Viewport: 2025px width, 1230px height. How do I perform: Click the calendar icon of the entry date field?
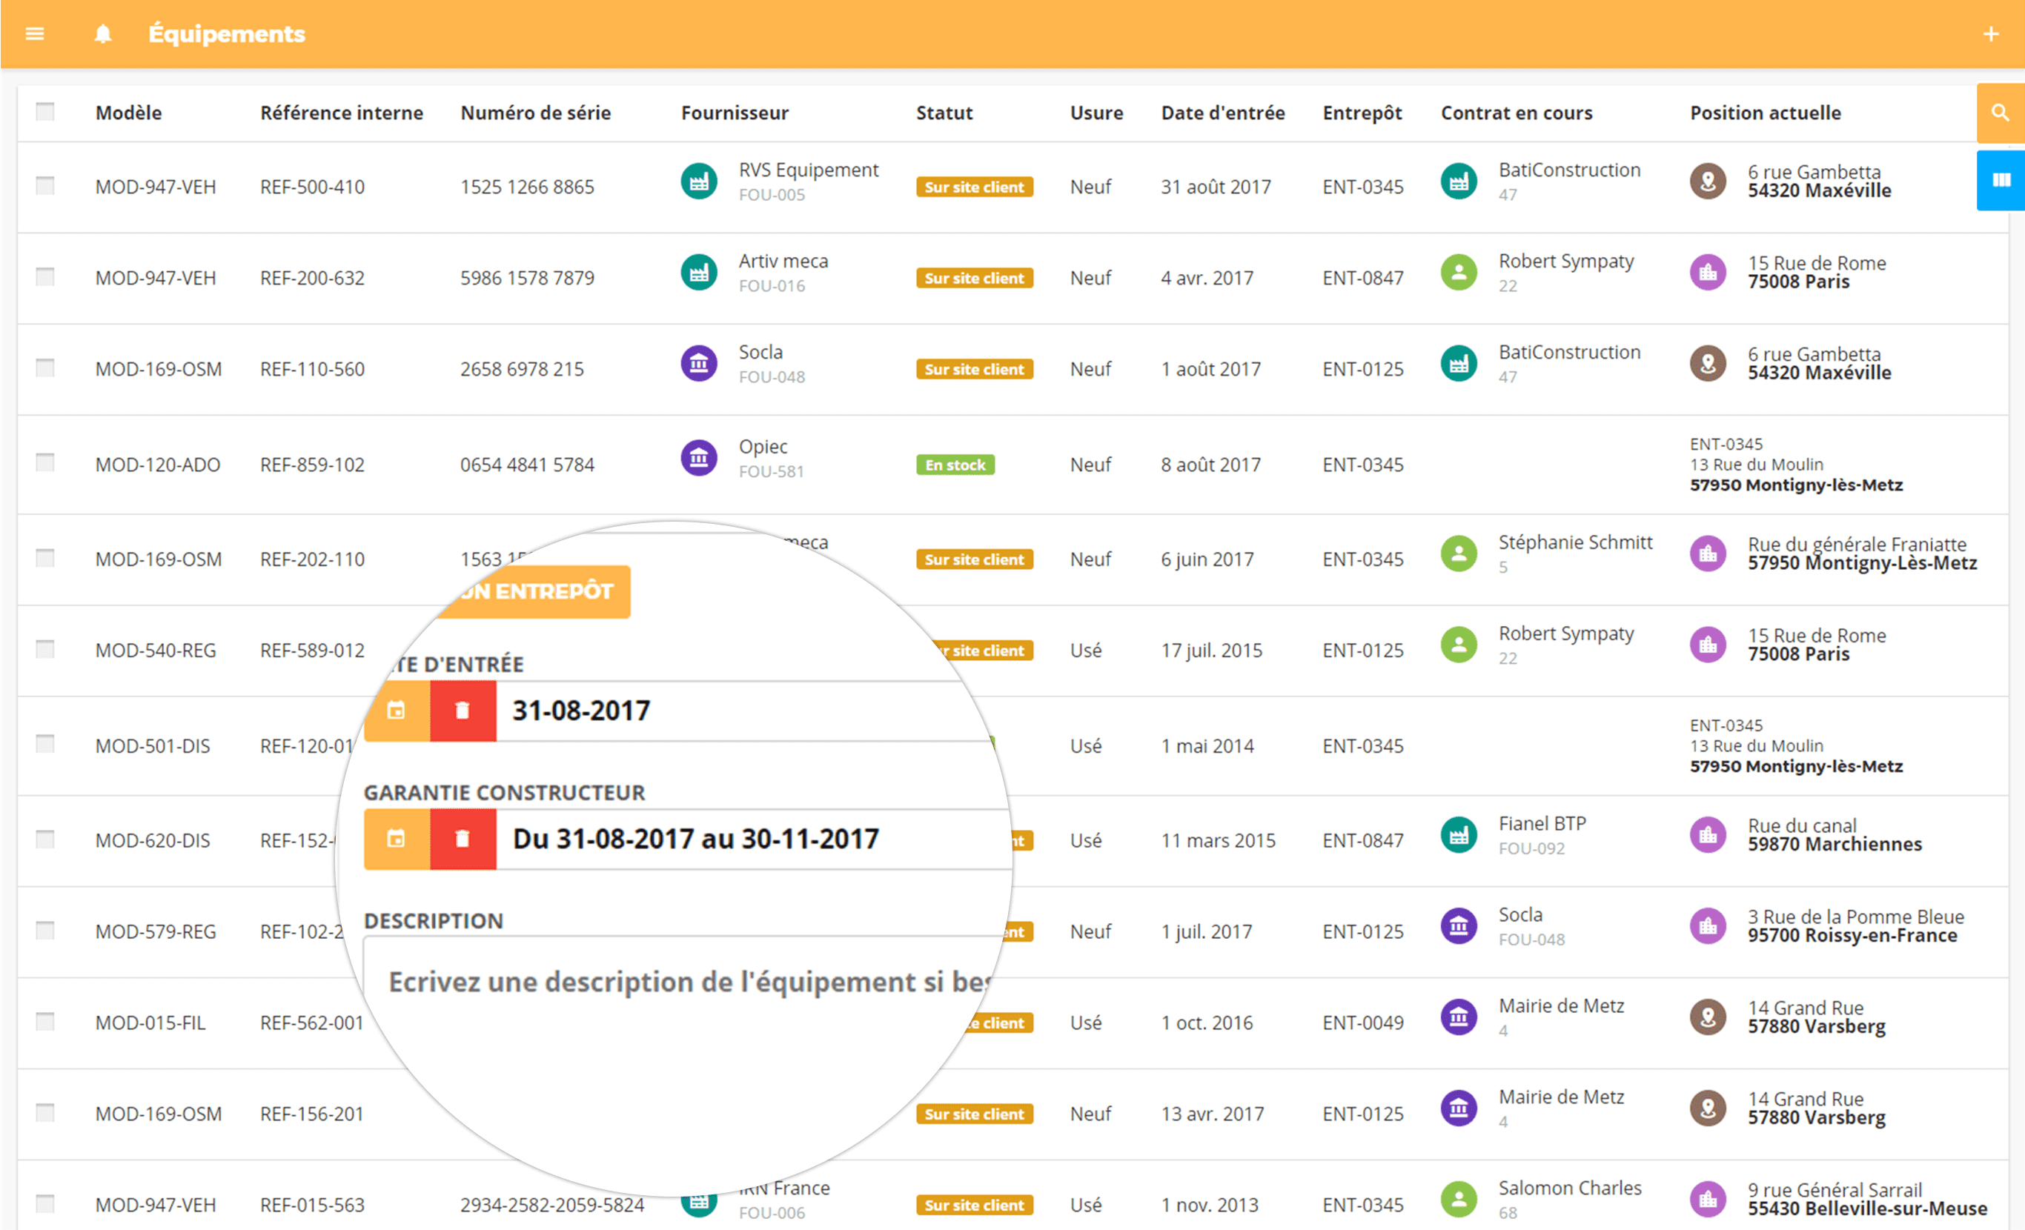coord(397,711)
